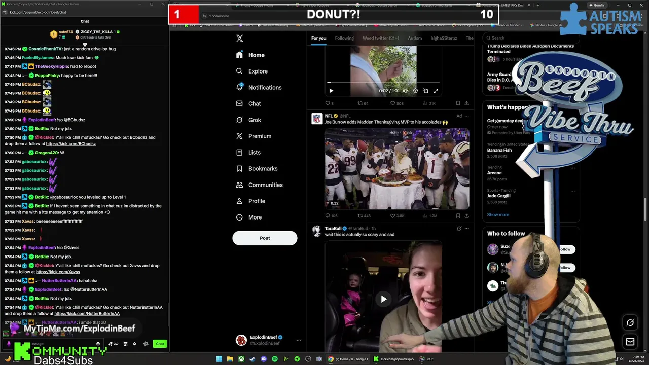Click Show more under trending topics

coord(498,214)
